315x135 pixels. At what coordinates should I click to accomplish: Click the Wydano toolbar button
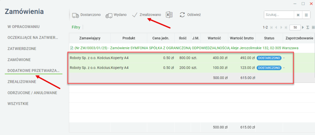click(116, 15)
